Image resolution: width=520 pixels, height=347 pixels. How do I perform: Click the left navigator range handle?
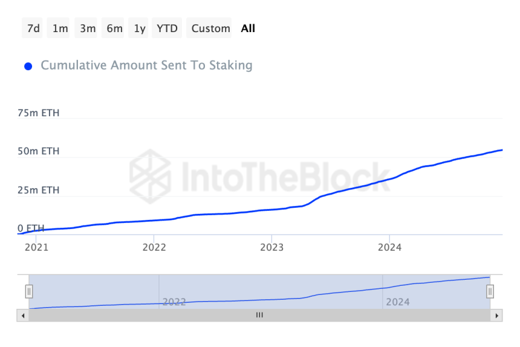(28, 291)
